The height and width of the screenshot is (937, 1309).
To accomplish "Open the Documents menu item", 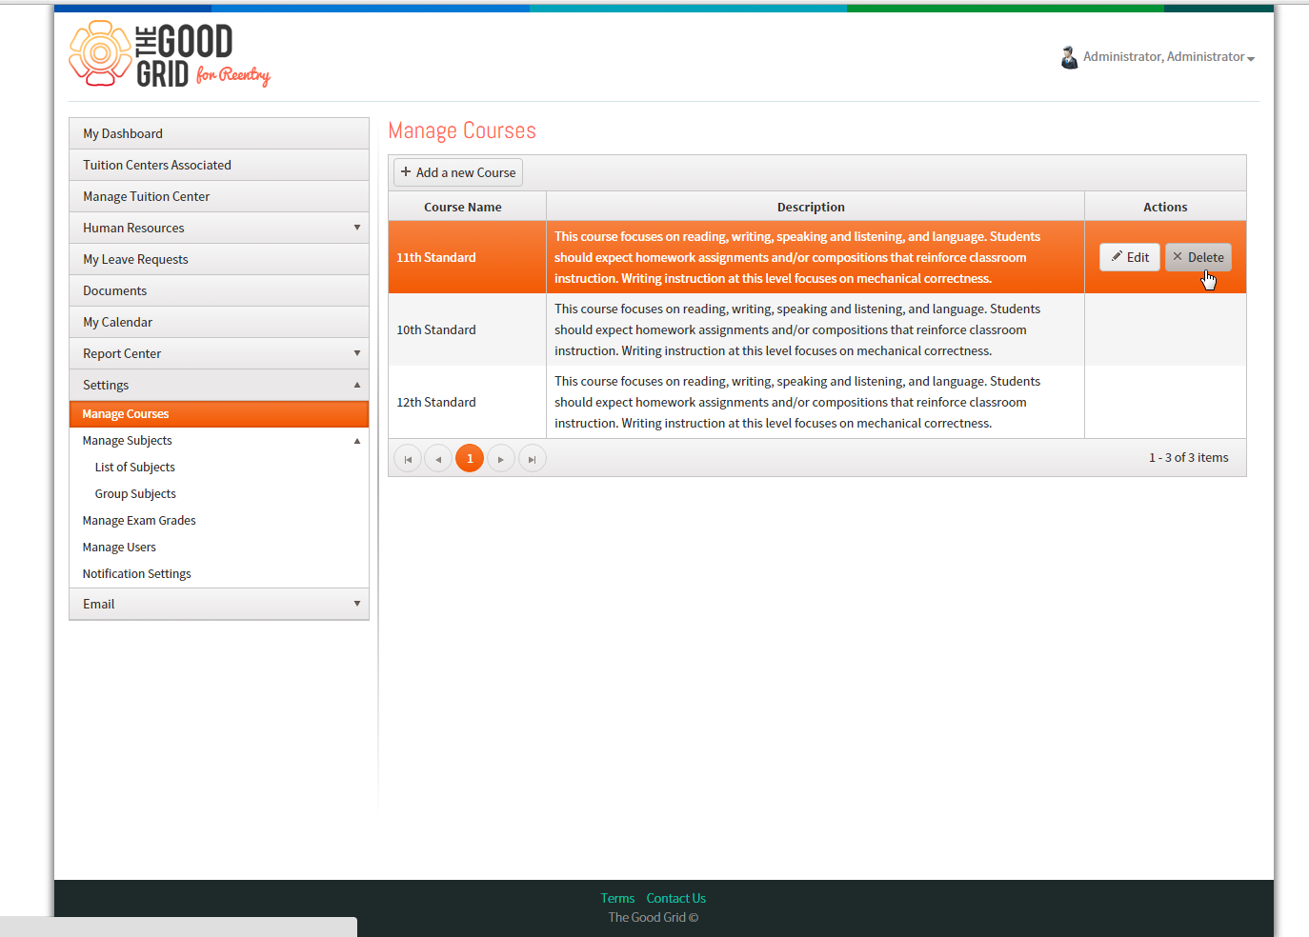I will (219, 290).
